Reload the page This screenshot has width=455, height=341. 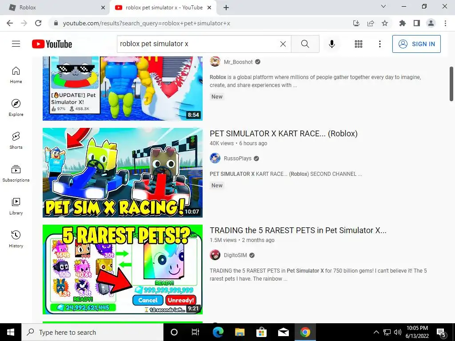pos(38,23)
